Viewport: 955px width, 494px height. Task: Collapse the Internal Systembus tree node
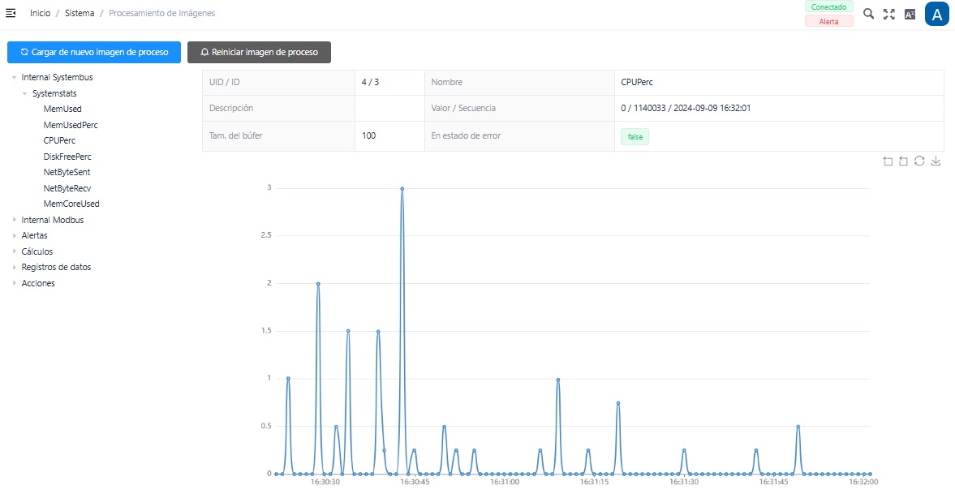click(x=14, y=78)
